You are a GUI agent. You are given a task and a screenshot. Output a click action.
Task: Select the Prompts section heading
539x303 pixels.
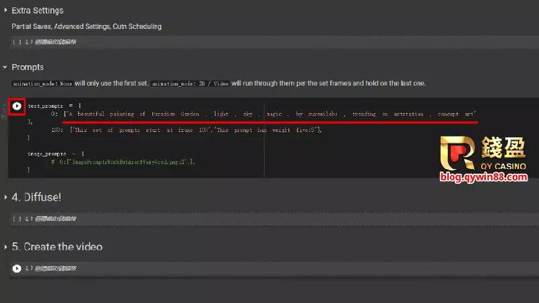pyautogui.click(x=28, y=67)
